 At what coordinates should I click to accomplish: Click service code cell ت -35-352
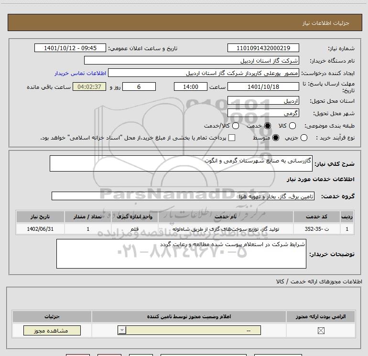click(x=316, y=229)
